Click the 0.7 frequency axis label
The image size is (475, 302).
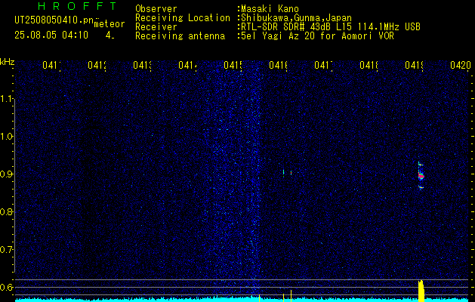pyautogui.click(x=7, y=250)
